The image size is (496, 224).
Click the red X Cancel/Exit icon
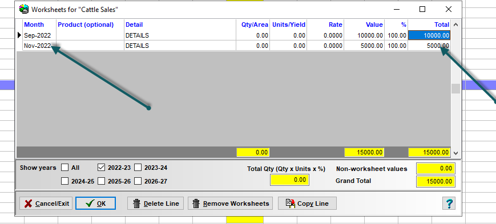click(x=28, y=203)
